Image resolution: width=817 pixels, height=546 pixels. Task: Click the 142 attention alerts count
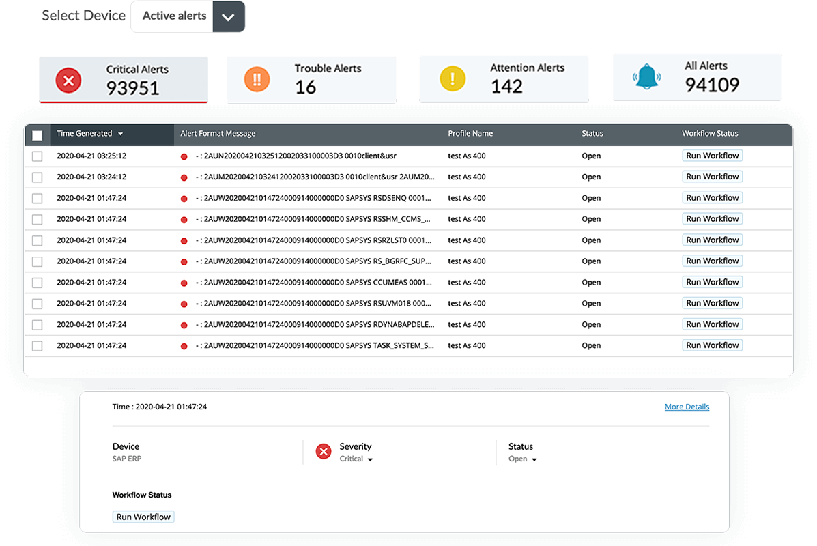[x=506, y=87]
